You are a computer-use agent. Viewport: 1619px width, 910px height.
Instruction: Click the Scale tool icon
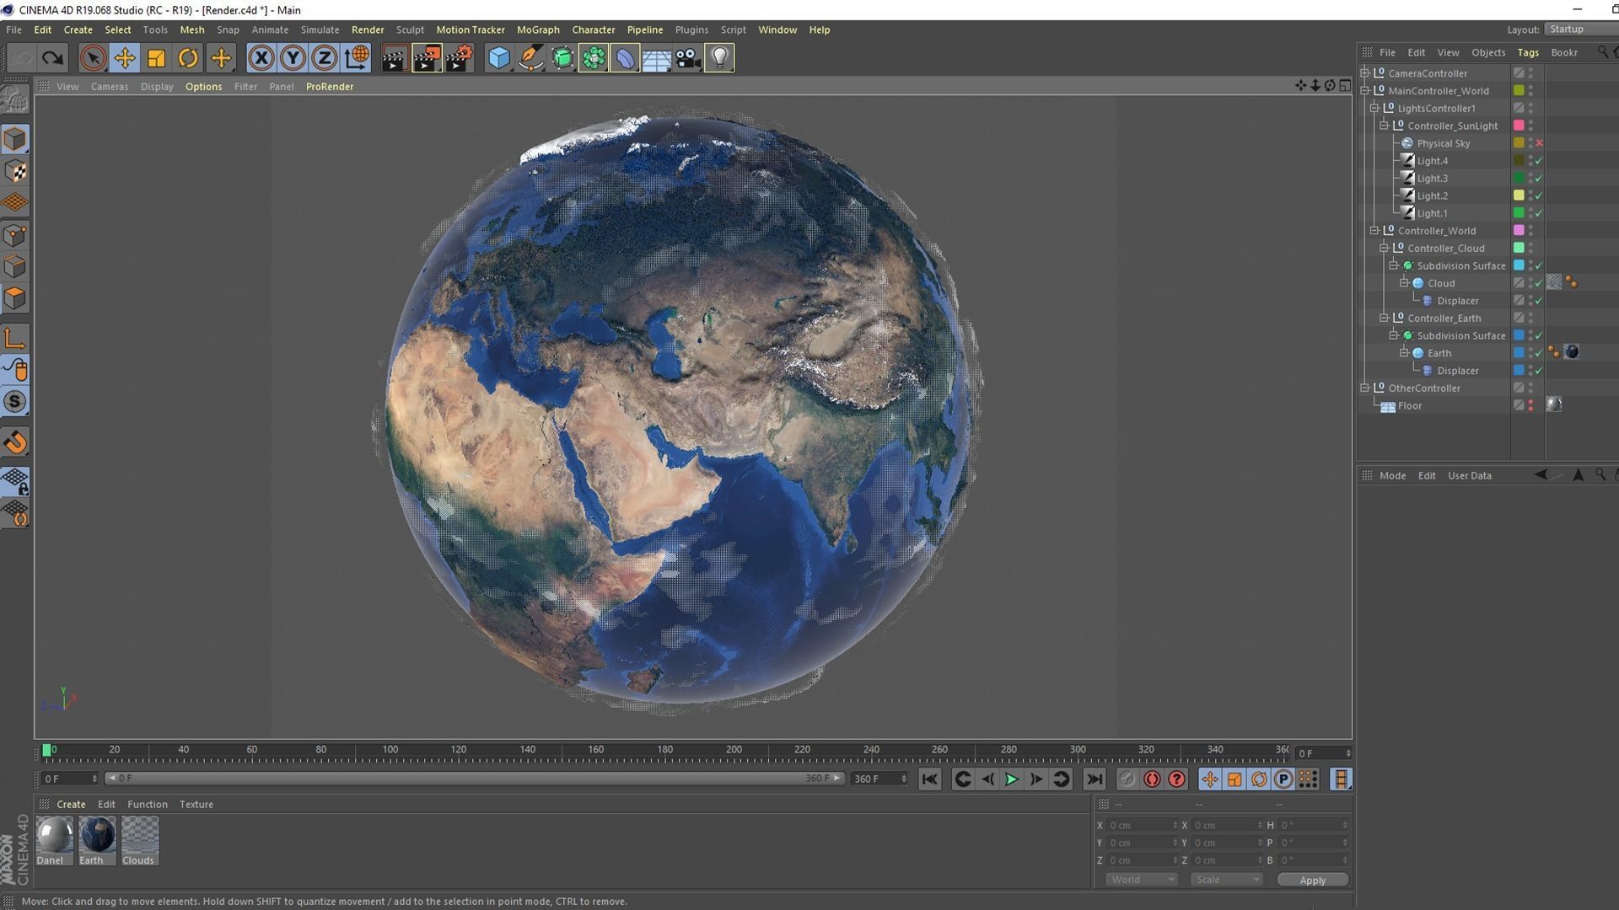pyautogui.click(x=156, y=58)
